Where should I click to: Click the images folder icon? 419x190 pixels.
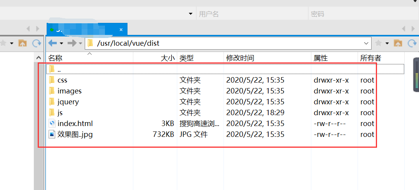coord(52,91)
